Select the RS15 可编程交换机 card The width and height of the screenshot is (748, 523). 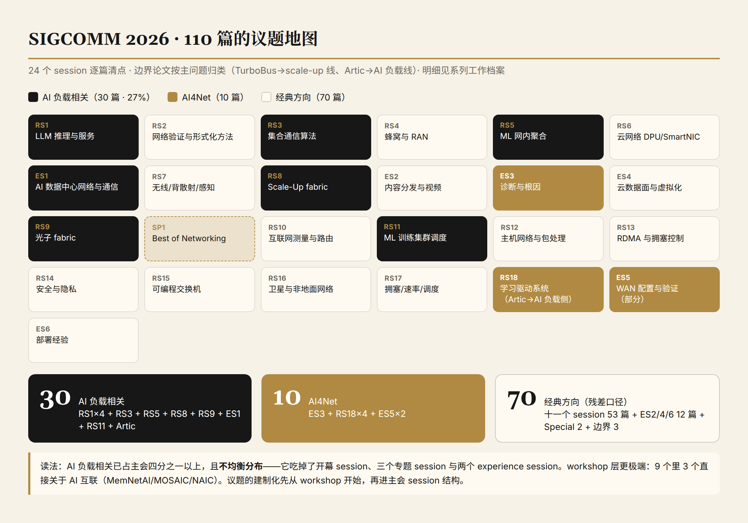(200, 290)
